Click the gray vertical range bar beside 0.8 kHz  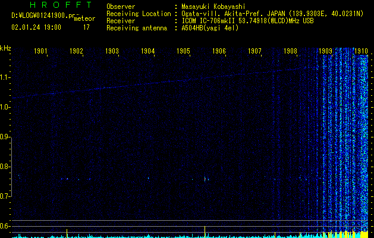[12, 167]
